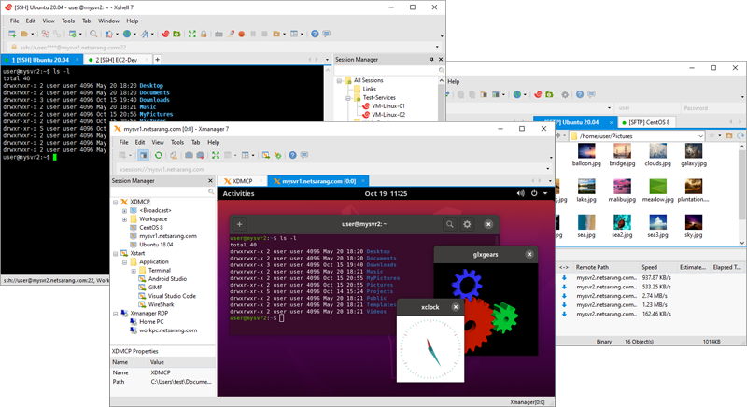The image size is (747, 407).
Task: Collapse the XDMCP tree node
Action: click(x=115, y=202)
